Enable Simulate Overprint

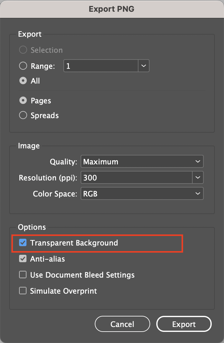coord(22,291)
